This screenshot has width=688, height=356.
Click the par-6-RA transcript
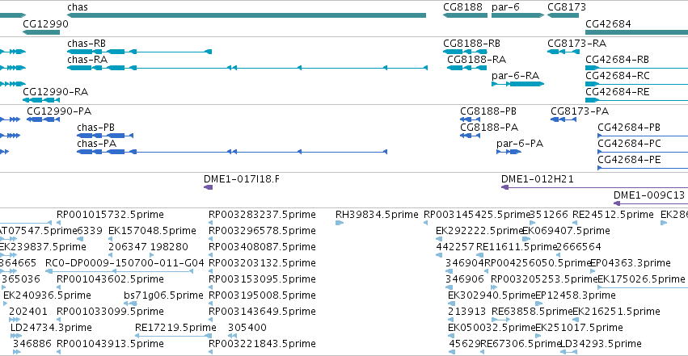[517, 84]
